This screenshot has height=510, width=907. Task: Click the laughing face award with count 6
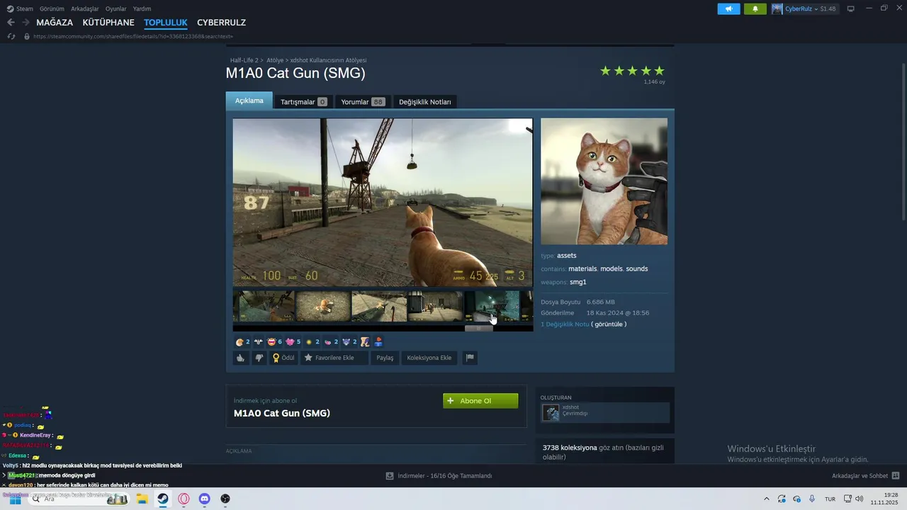tap(274, 342)
